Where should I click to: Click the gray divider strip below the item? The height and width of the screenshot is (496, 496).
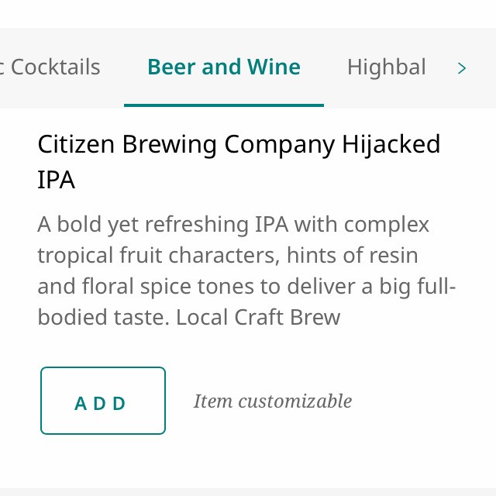pyautogui.click(x=248, y=491)
